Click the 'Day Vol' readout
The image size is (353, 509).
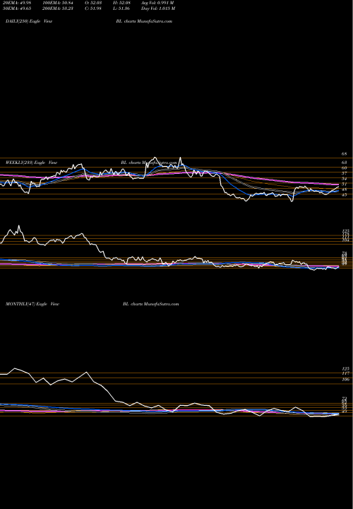158,8
